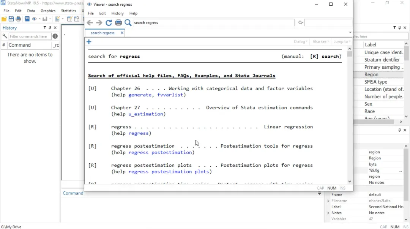The height and width of the screenshot is (229, 410).
Task: Print the Viewer page
Action: tap(118, 23)
